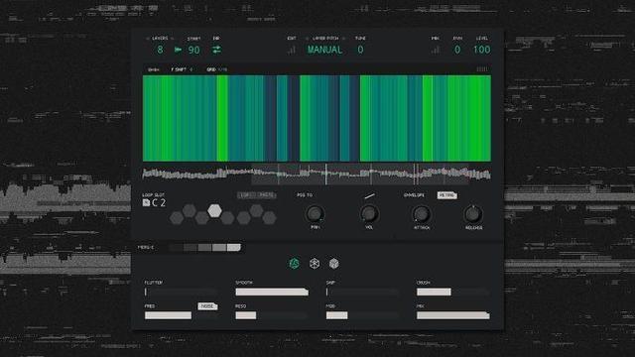Click the volume slope line icon above VOL
This screenshot has width=635, height=357.
369,196
